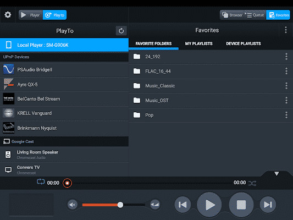This screenshot has height=220, width=293.
Task: Click the Local Player phone icon
Action: pos(9,45)
